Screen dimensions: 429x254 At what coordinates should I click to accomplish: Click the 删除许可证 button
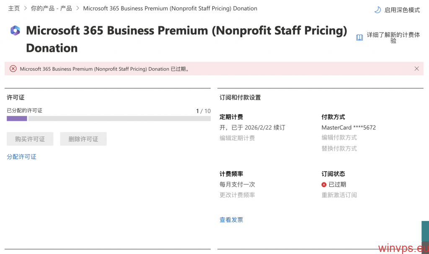coord(83,139)
